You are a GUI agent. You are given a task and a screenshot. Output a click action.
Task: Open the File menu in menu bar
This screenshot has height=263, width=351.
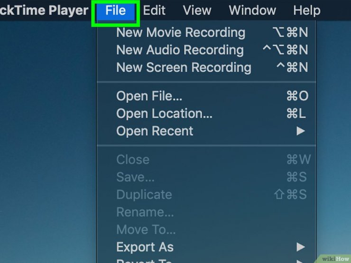(x=116, y=10)
